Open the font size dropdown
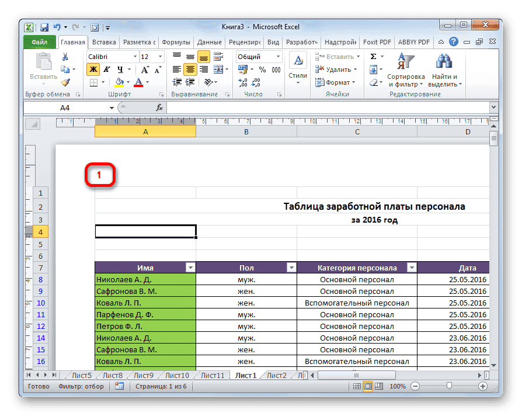This screenshot has width=522, height=416. pyautogui.click(x=159, y=56)
